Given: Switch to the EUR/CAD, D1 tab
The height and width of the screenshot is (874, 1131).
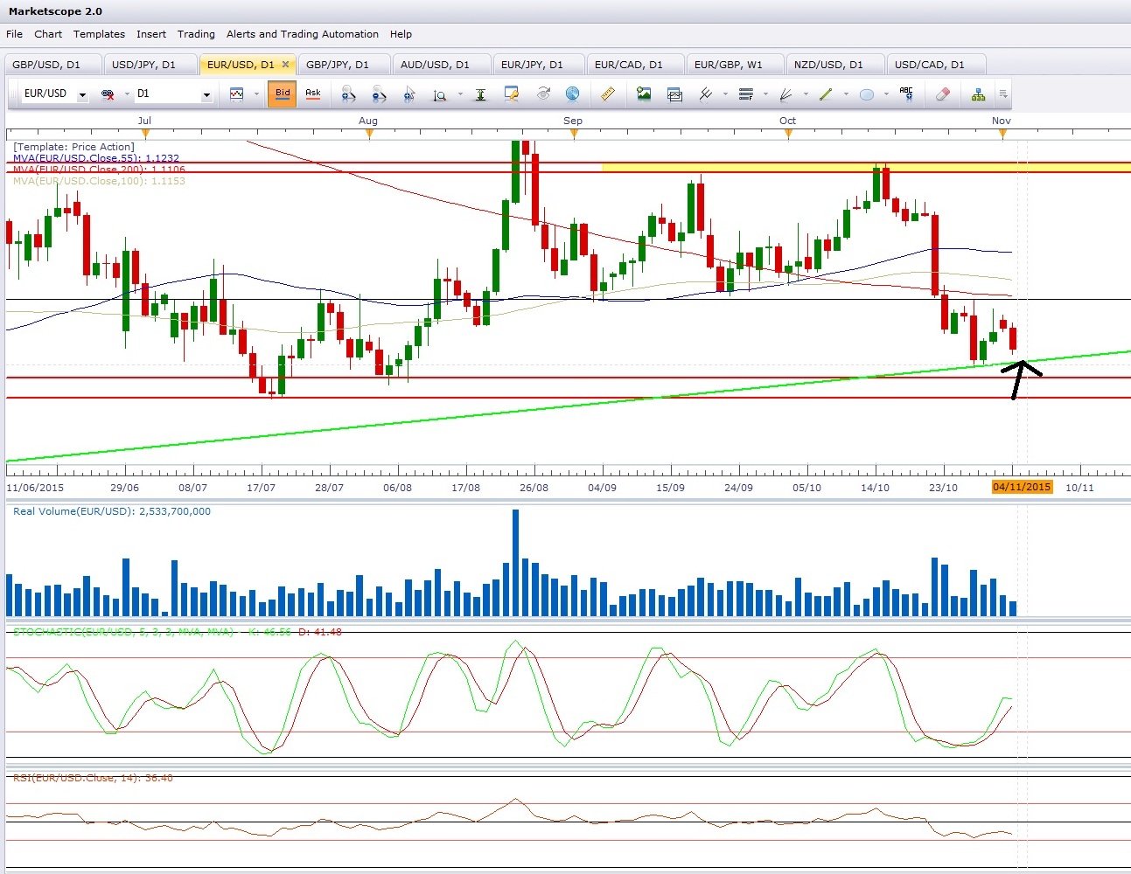Looking at the screenshot, I should click(635, 65).
